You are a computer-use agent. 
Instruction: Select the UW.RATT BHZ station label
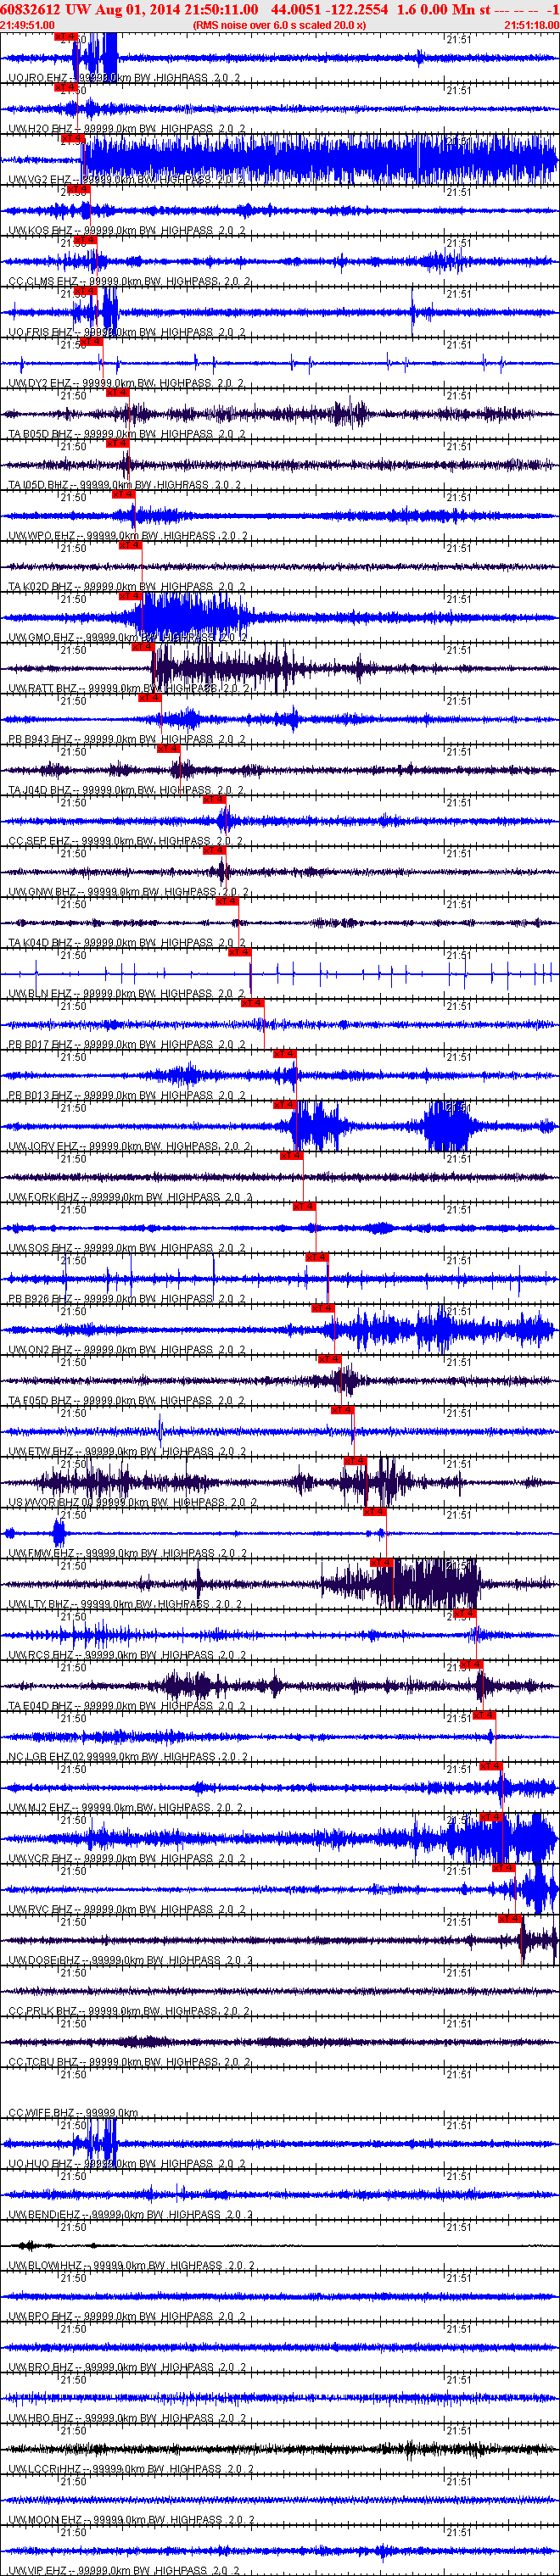pyautogui.click(x=128, y=689)
